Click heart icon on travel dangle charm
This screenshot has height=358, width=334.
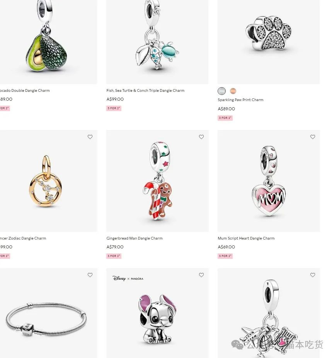tap(313, 275)
